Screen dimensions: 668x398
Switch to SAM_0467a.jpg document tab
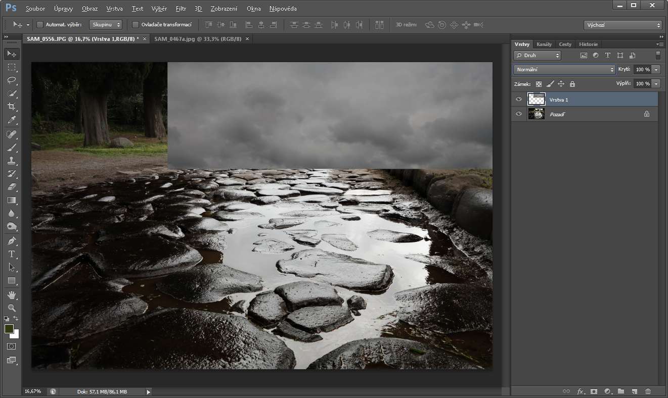click(x=197, y=39)
